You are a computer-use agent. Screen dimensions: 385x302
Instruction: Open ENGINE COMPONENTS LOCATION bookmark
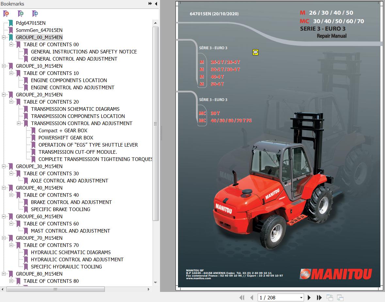coord(69,80)
